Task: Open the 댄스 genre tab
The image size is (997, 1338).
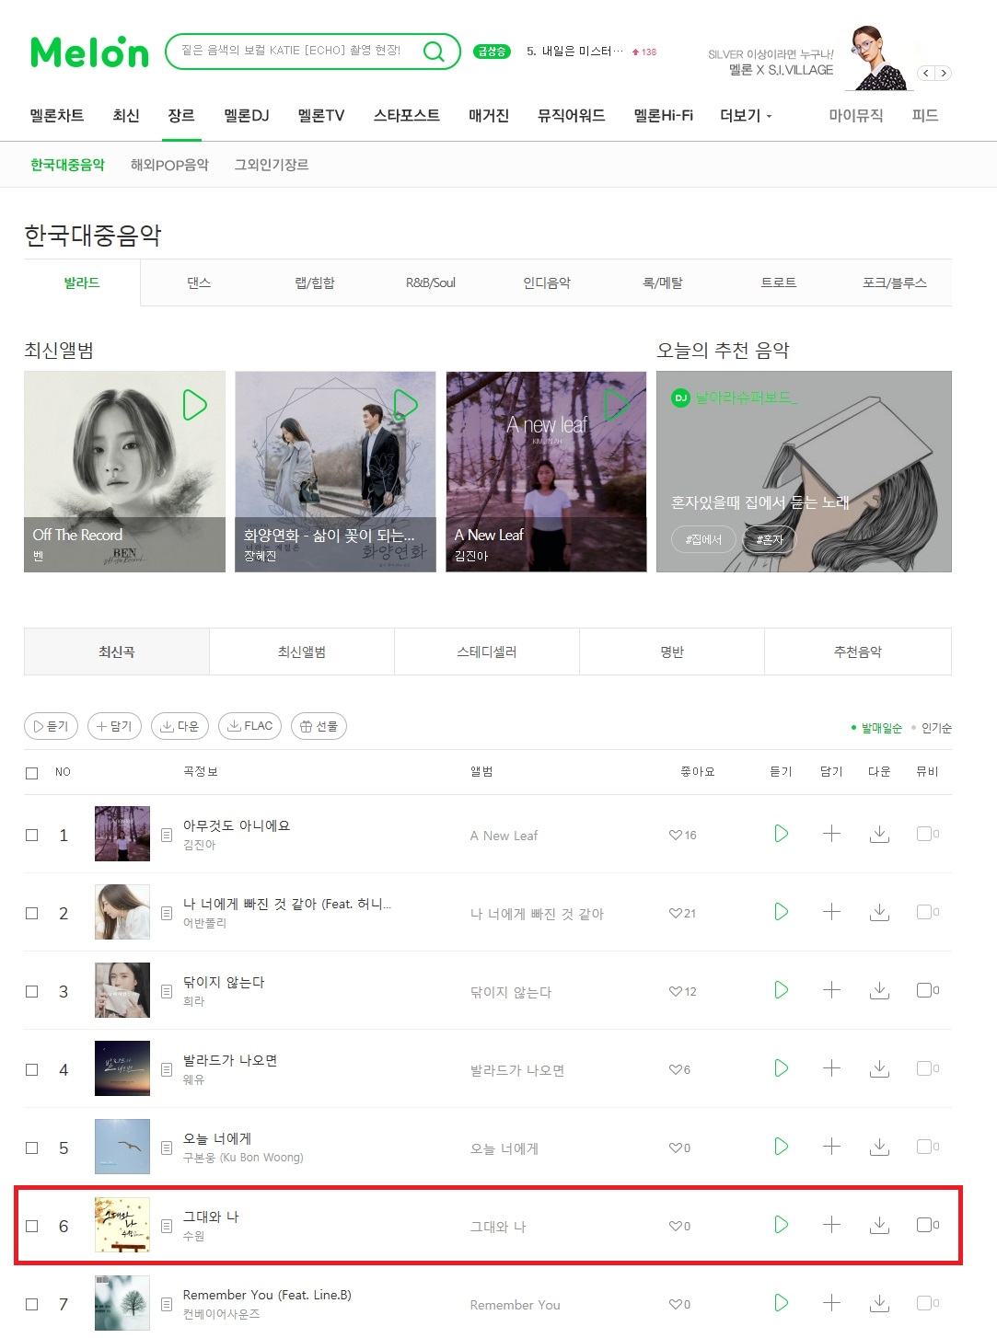Action: (x=199, y=283)
